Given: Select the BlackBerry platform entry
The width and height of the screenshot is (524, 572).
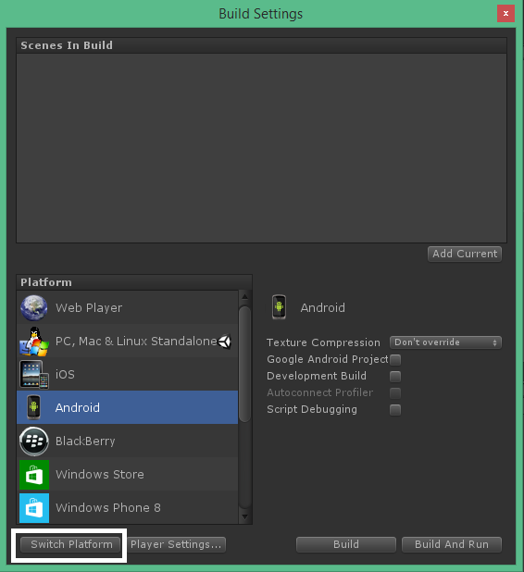Looking at the screenshot, I should tap(128, 441).
